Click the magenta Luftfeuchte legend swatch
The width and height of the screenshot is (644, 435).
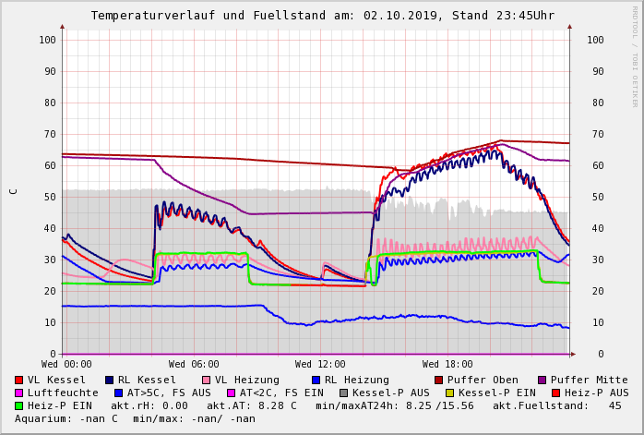click(x=19, y=393)
